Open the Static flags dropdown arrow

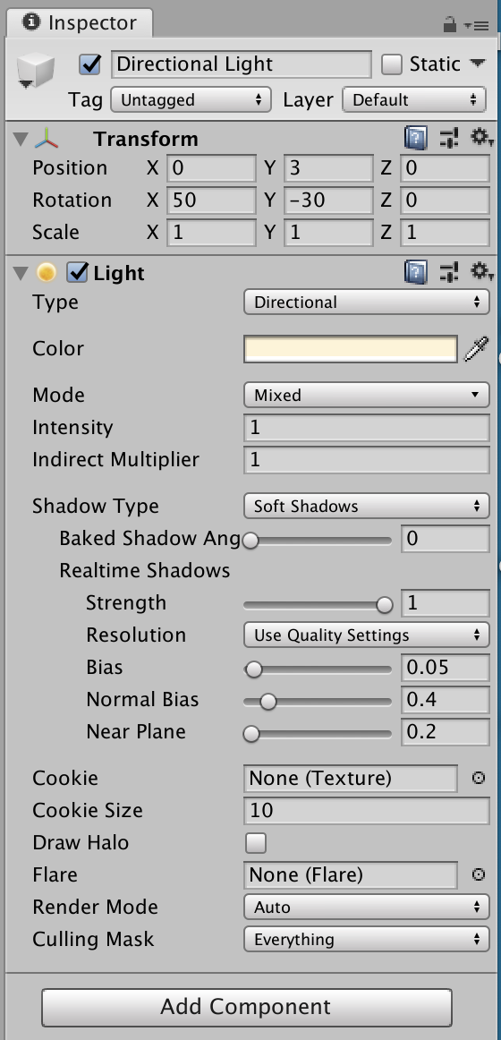point(477,64)
